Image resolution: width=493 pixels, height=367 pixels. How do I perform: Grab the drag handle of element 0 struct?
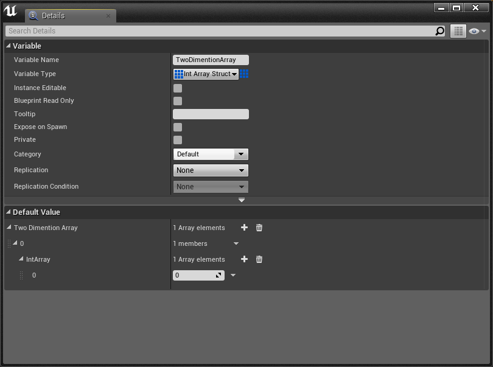(x=9, y=243)
